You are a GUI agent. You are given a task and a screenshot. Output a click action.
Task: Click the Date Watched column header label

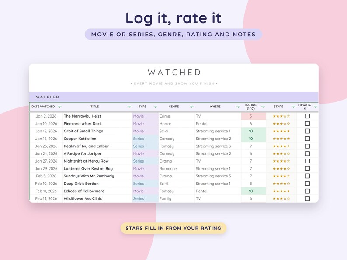[x=43, y=107]
